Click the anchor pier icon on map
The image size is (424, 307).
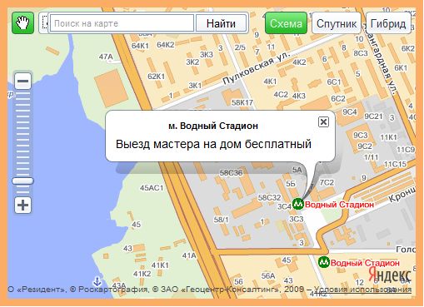pos(97,281)
